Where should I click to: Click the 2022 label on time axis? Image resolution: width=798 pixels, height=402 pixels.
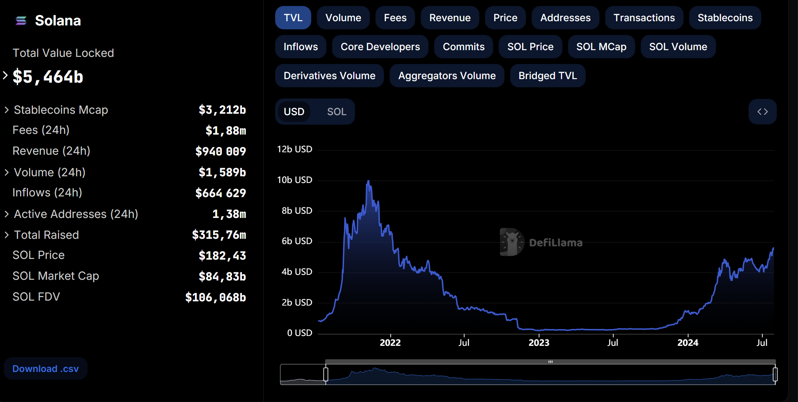(x=390, y=343)
